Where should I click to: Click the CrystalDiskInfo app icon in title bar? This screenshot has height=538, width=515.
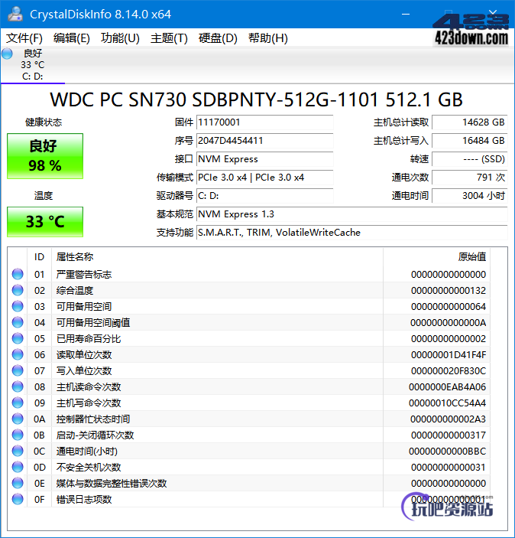[15, 14]
